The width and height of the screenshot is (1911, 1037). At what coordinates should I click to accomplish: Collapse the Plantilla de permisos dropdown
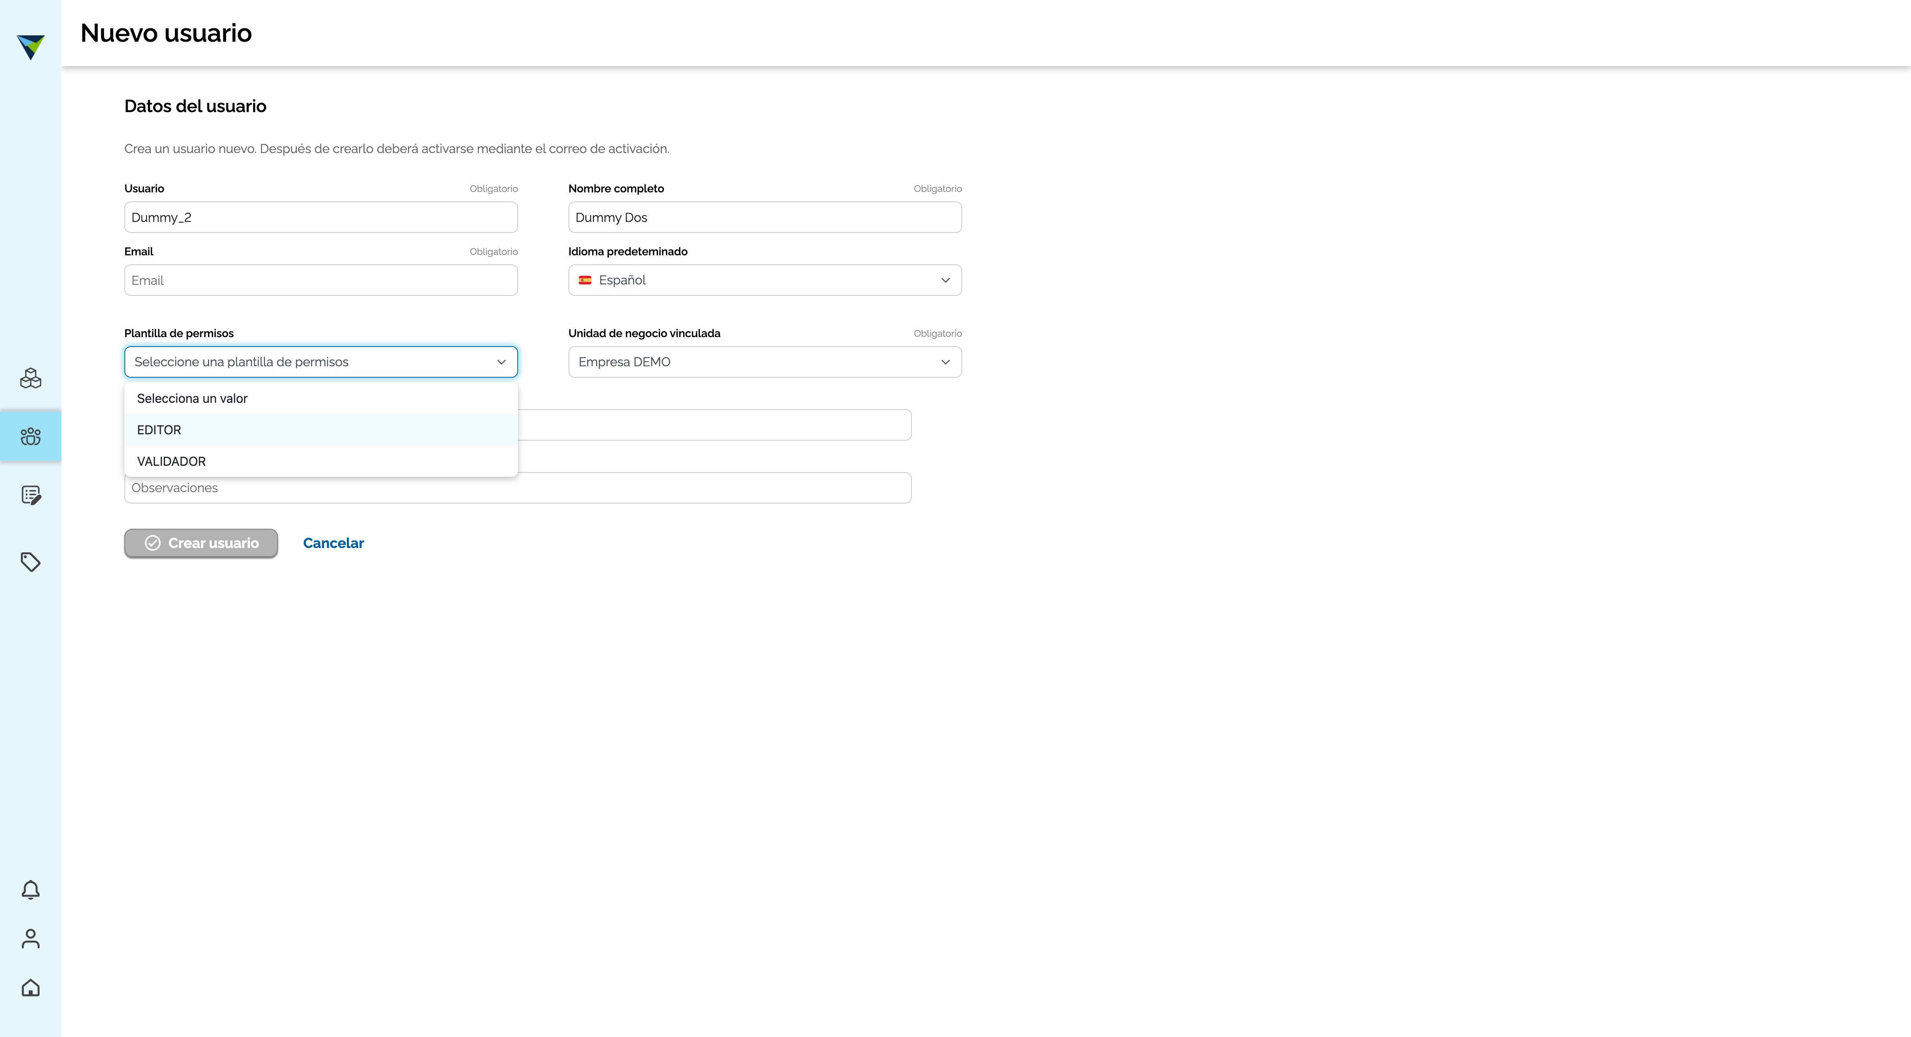(321, 362)
